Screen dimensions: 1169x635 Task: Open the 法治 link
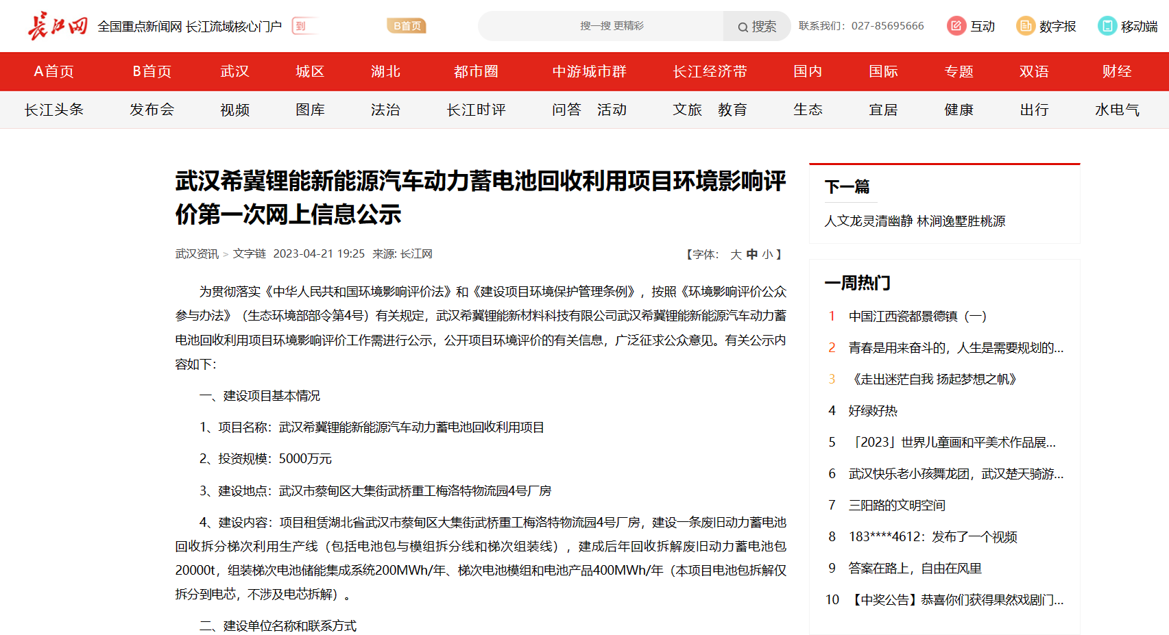[385, 110]
